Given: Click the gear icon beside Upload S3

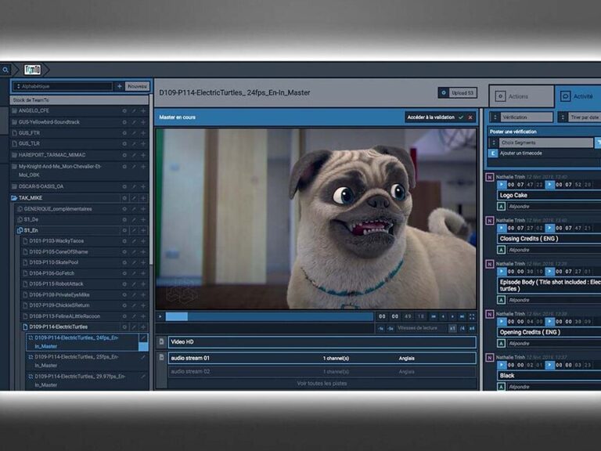Looking at the screenshot, I should pyautogui.click(x=444, y=93).
